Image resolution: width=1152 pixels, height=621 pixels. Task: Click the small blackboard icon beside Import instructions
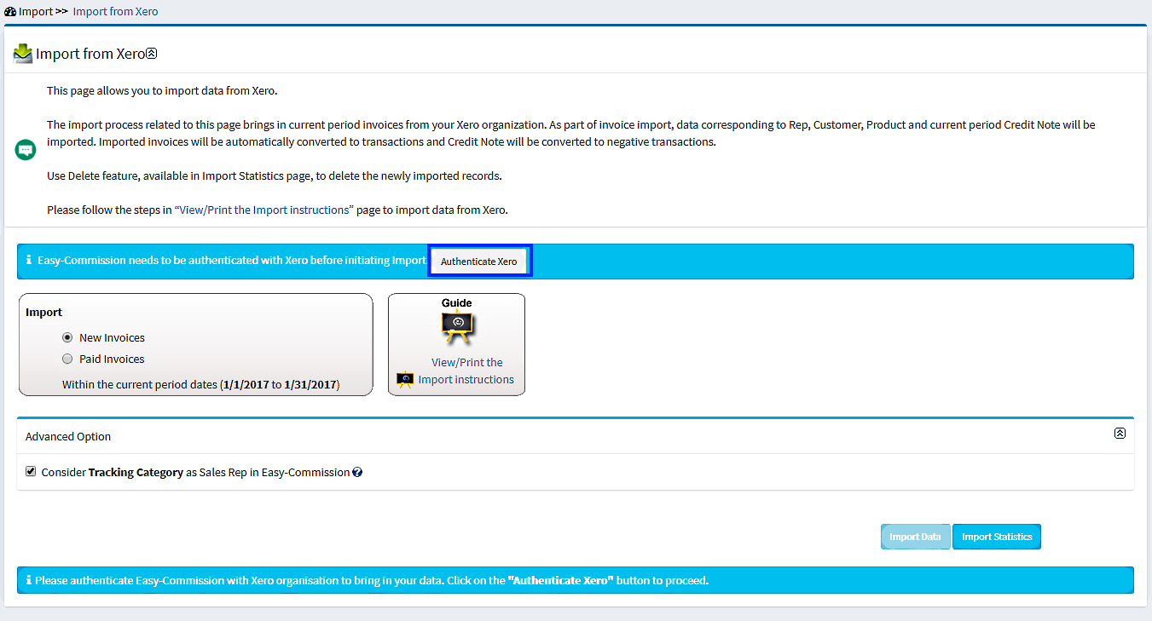406,380
